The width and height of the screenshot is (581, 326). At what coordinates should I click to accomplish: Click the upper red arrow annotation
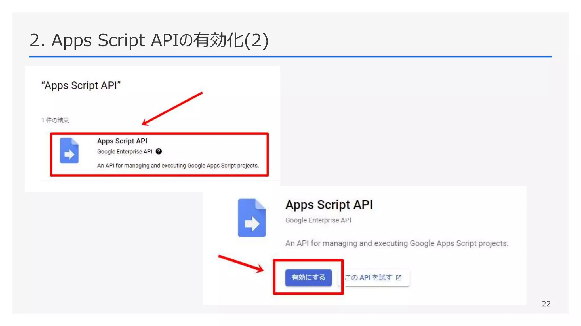coord(172,109)
